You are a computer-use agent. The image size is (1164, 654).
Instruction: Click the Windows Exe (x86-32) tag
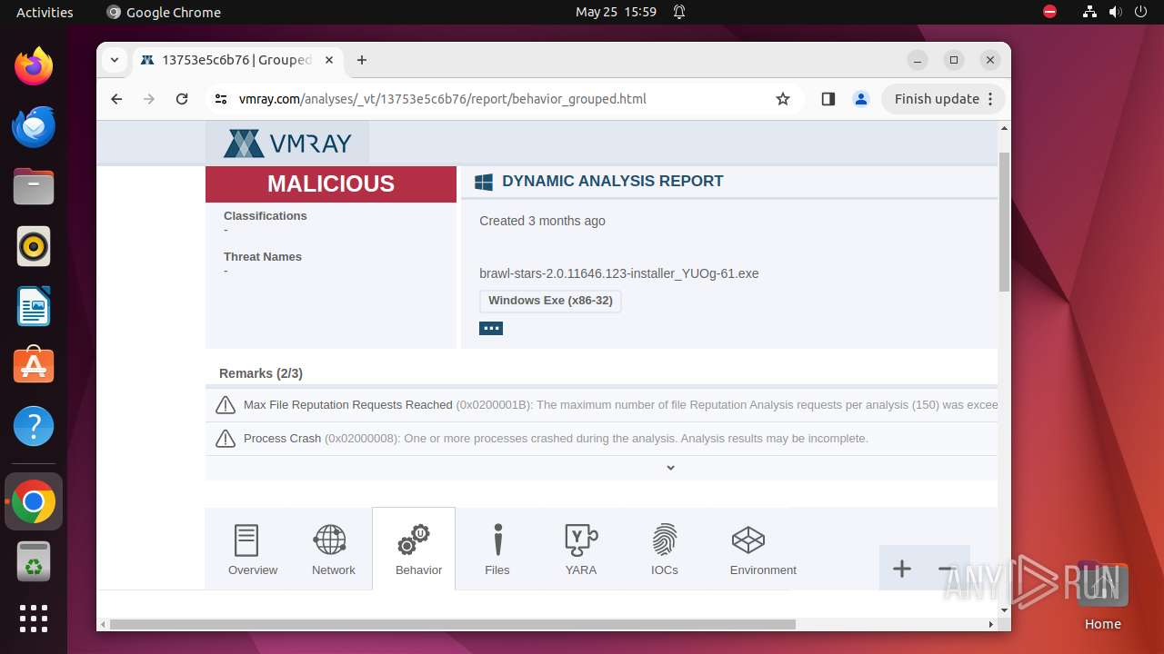click(550, 301)
